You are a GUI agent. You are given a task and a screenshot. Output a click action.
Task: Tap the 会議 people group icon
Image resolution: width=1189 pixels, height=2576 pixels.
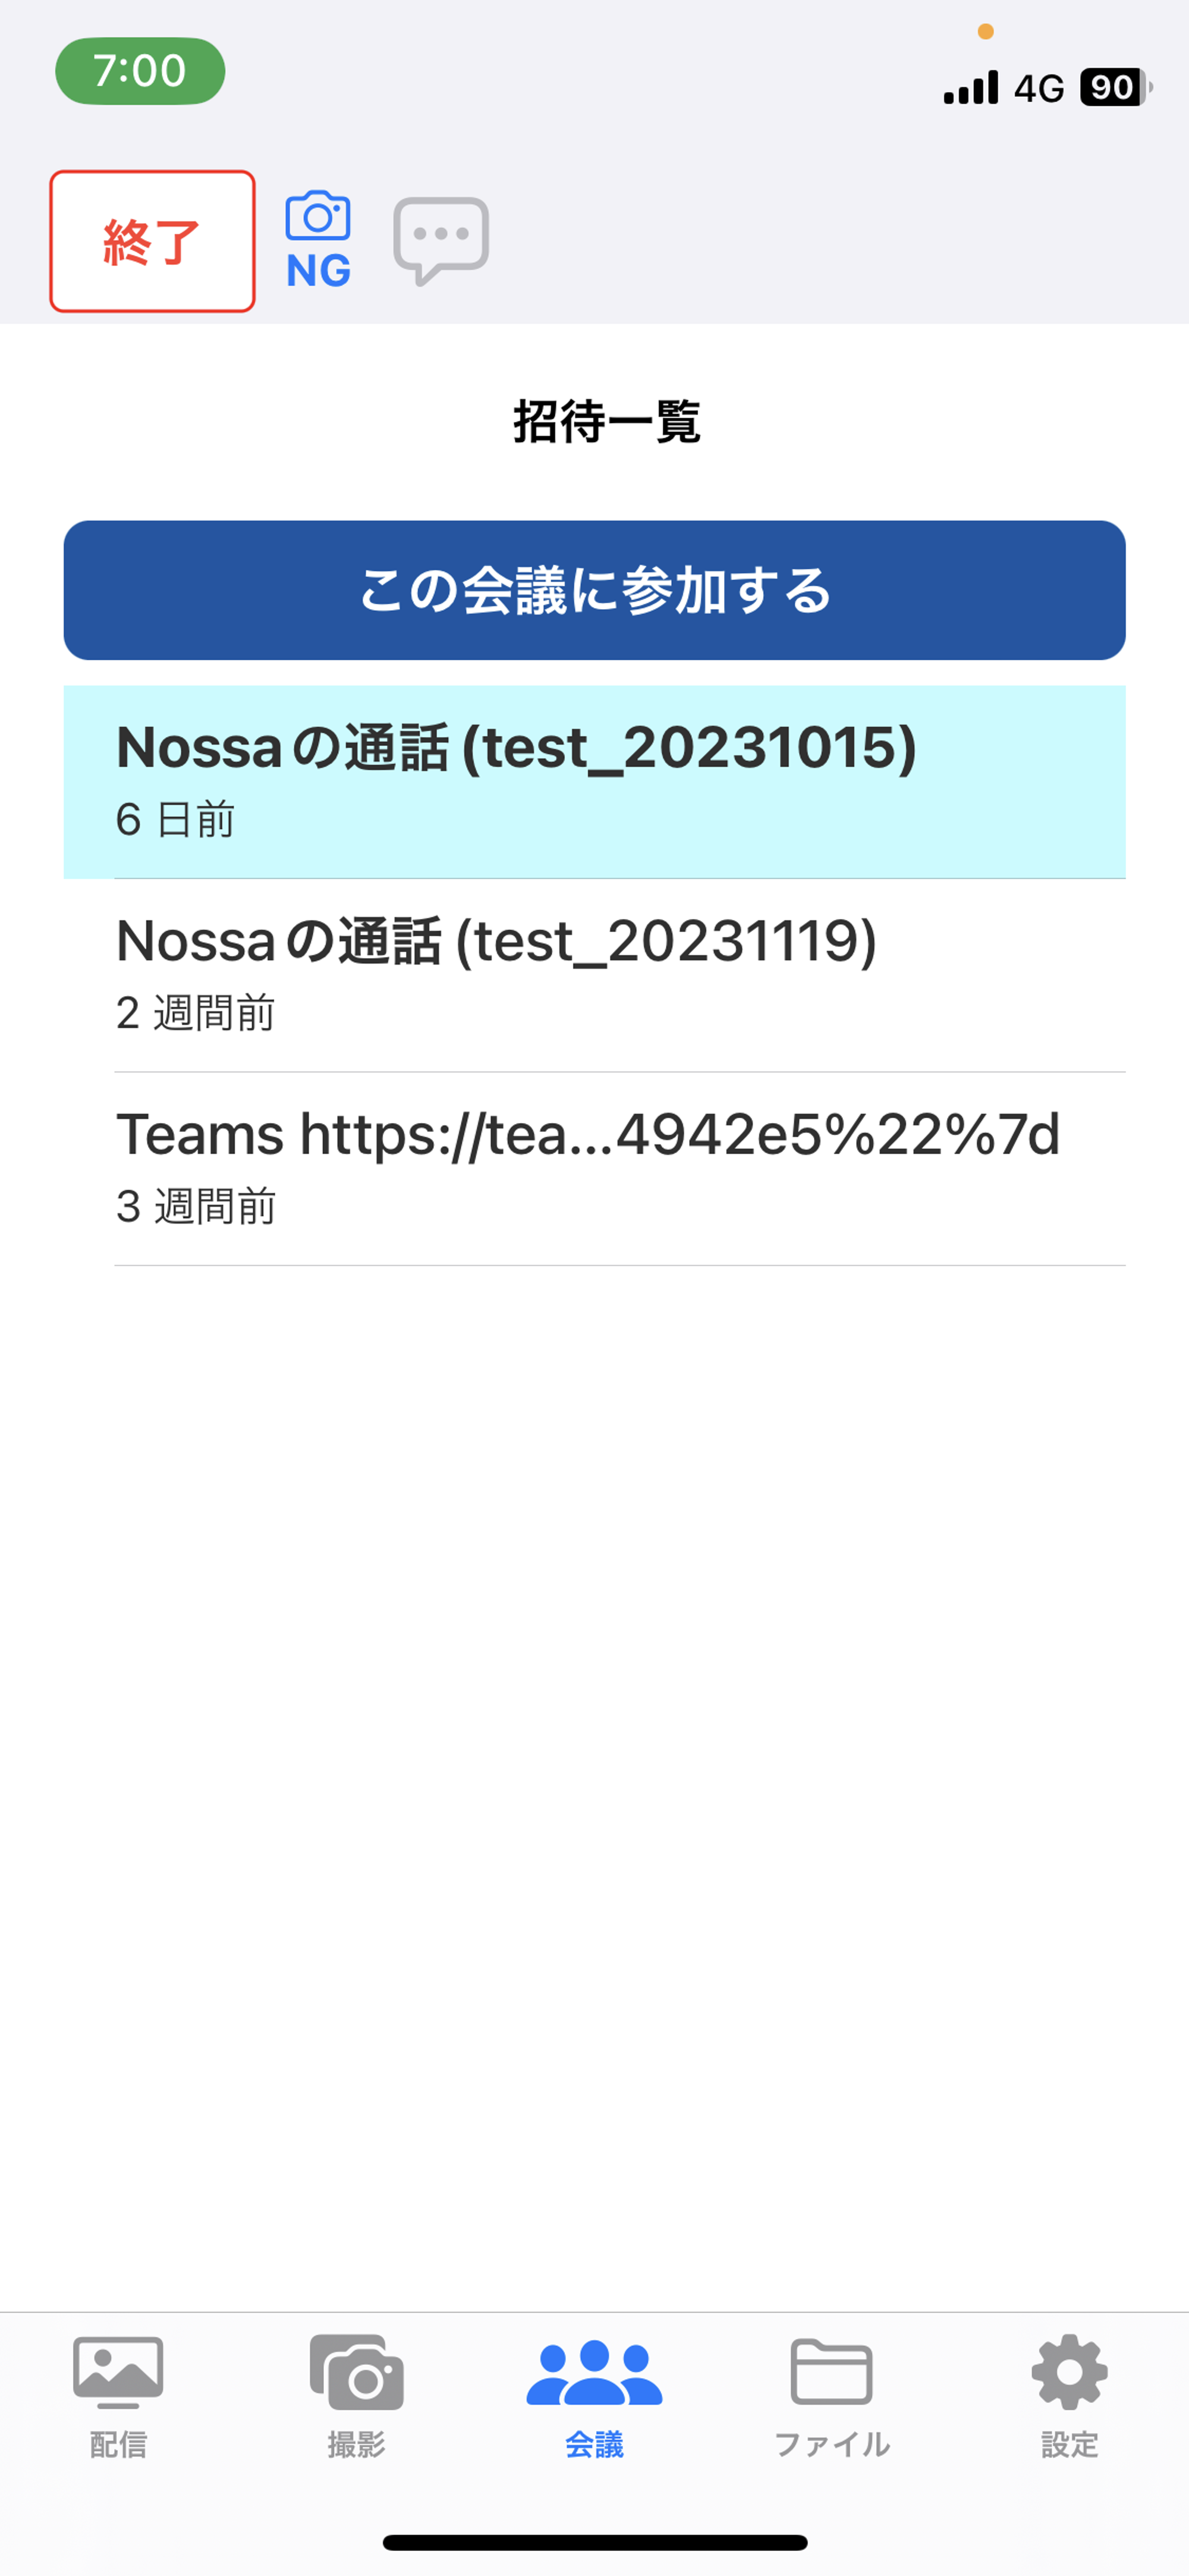coord(594,2372)
